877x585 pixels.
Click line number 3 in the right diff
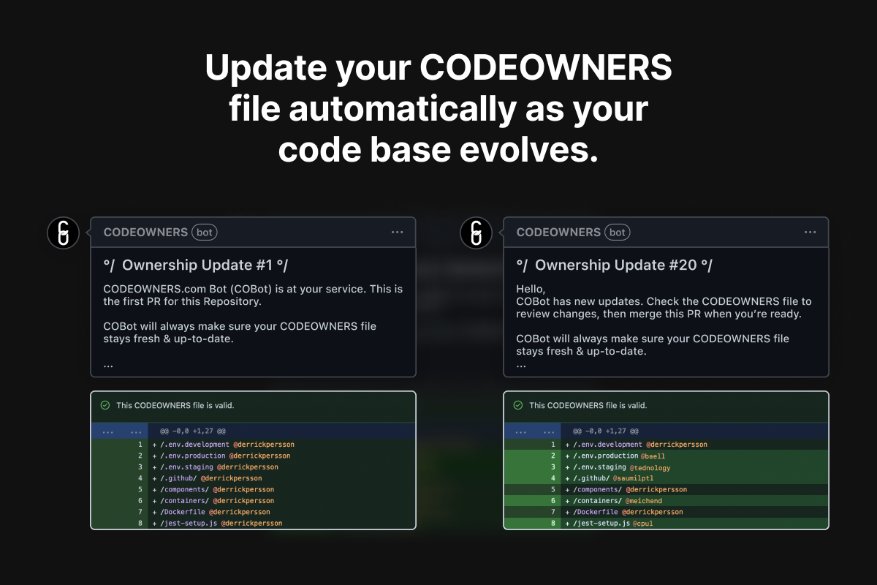pos(553,467)
